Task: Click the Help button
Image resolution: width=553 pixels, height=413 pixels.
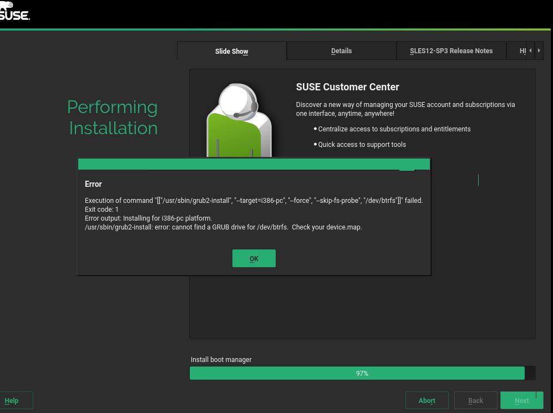Action: click(13, 400)
